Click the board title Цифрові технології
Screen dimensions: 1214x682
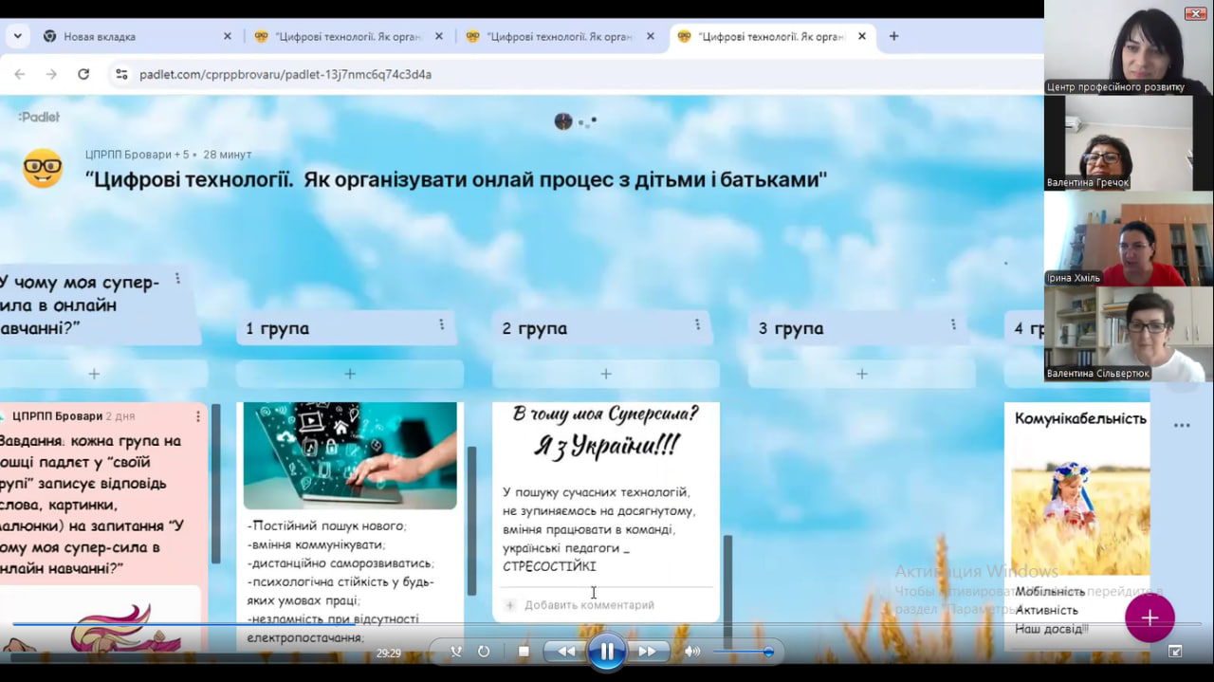456,179
